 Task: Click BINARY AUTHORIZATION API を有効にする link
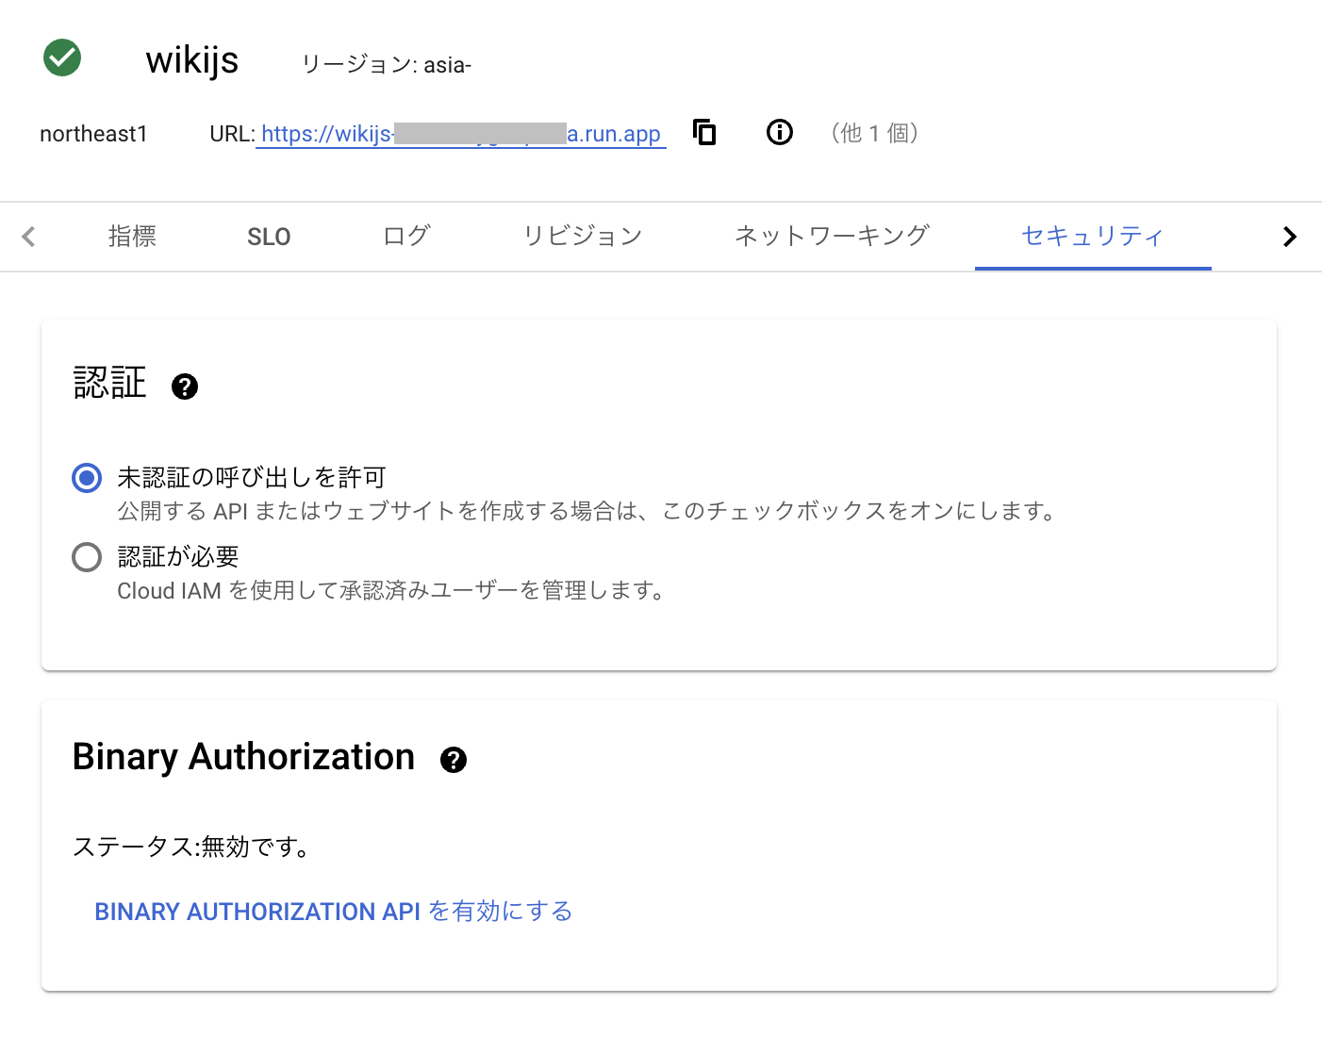click(332, 911)
